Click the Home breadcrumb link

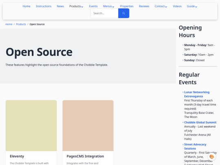tap(9, 24)
